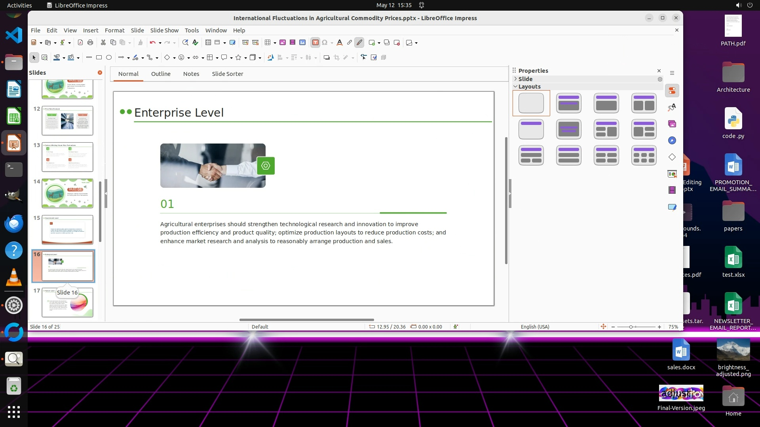The image size is (760, 427).
Task: Click the Insert Hyperlink icon
Action: click(349, 43)
